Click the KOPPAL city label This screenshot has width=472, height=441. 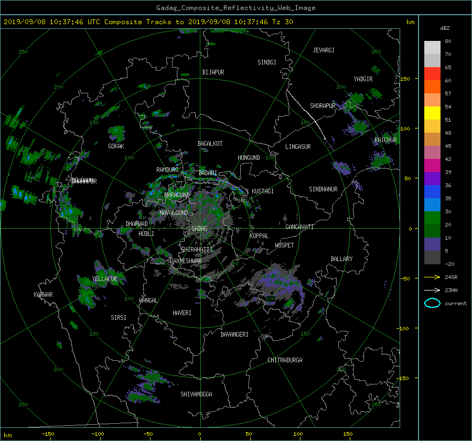[x=259, y=235]
